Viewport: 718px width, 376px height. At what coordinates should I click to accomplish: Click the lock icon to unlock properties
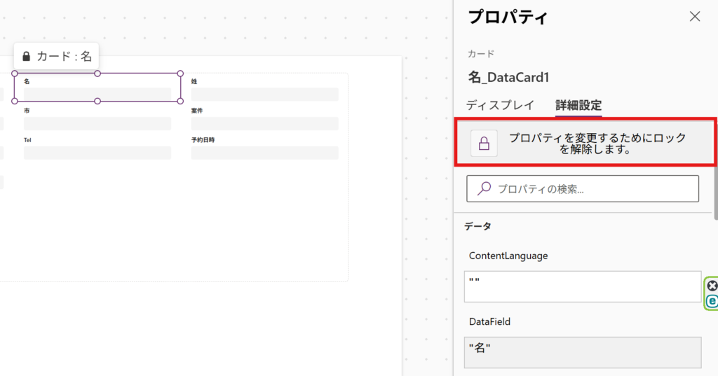(484, 143)
